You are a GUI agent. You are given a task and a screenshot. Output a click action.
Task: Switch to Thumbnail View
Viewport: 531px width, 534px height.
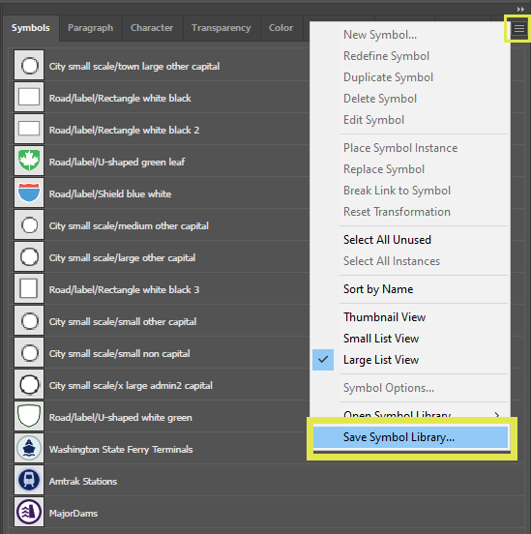[x=410, y=317]
